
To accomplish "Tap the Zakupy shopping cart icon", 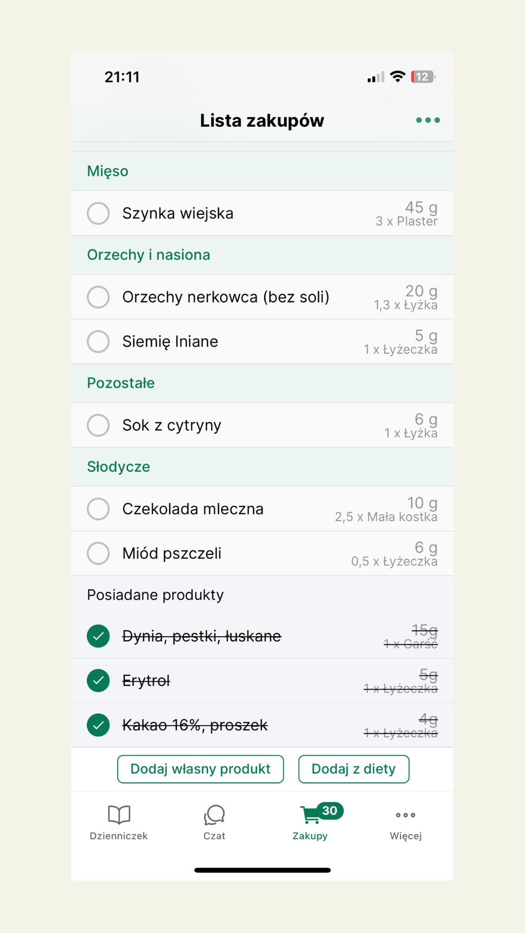I will pyautogui.click(x=310, y=815).
